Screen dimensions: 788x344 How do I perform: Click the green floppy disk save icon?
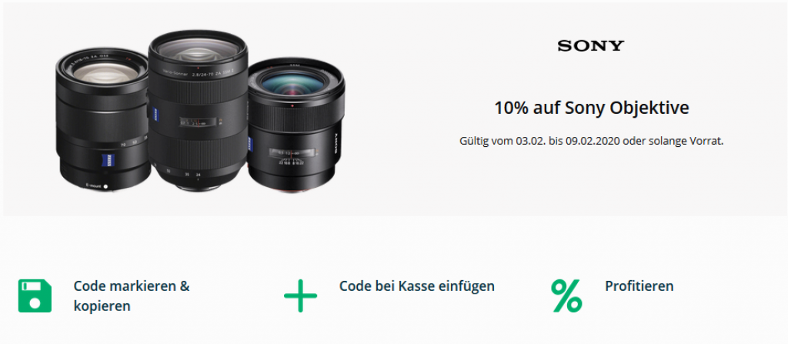35,296
